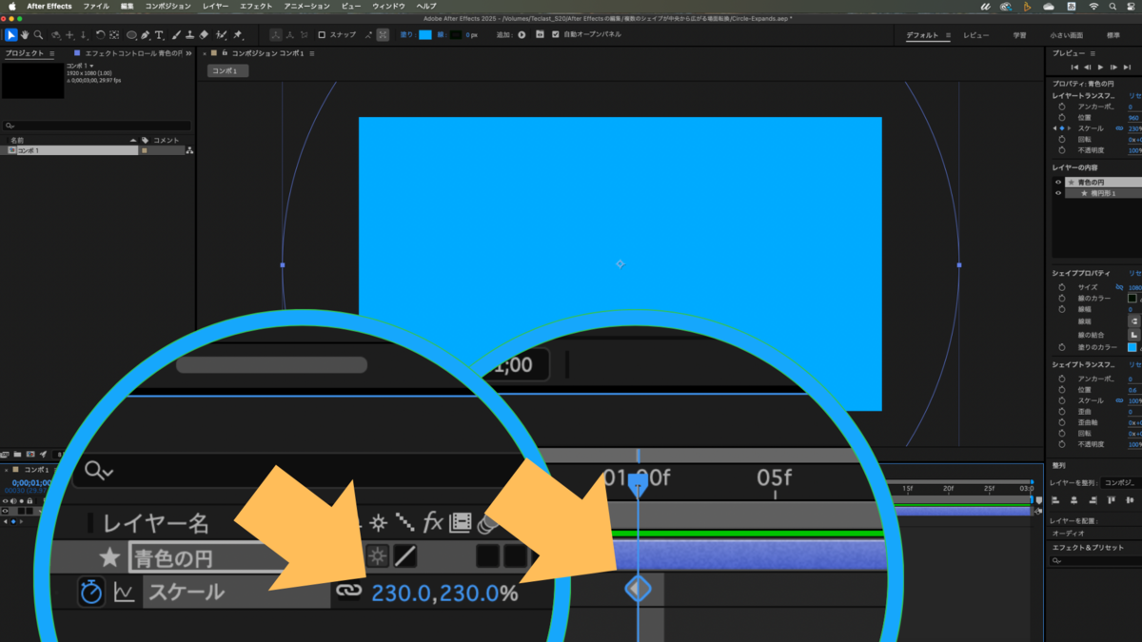Align layers to right edge

coord(1093,499)
